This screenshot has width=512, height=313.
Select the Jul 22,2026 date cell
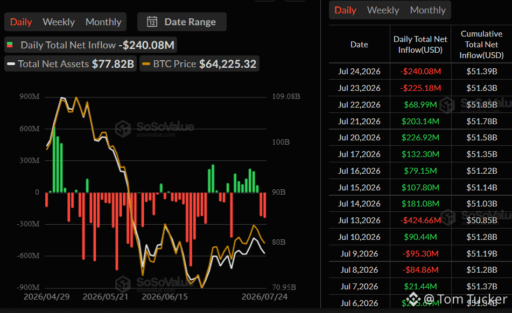(359, 104)
